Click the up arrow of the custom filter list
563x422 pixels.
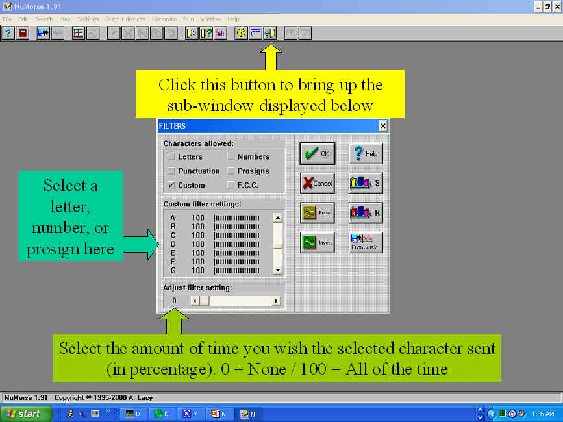click(278, 218)
